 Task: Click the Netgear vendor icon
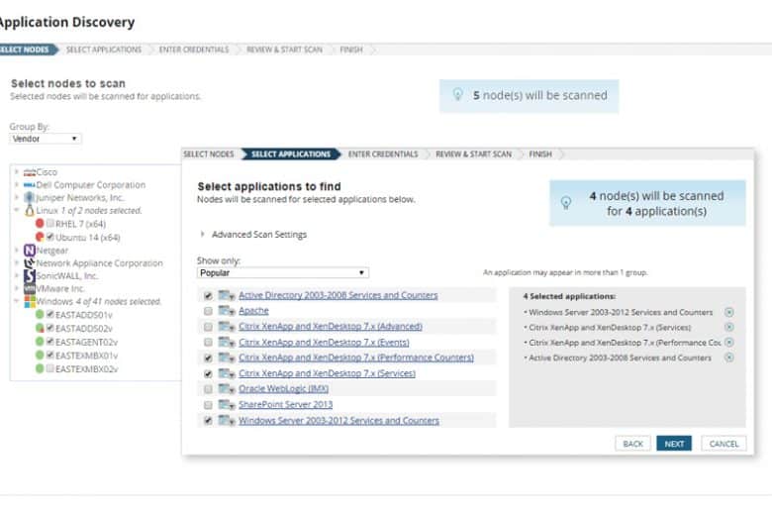pos(30,251)
